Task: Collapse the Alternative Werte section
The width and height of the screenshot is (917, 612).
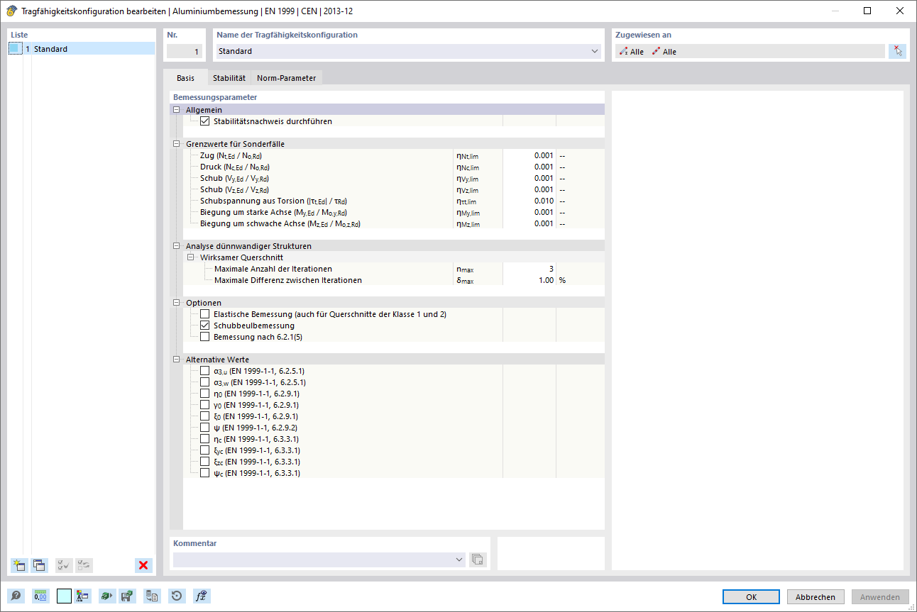Action: click(176, 360)
